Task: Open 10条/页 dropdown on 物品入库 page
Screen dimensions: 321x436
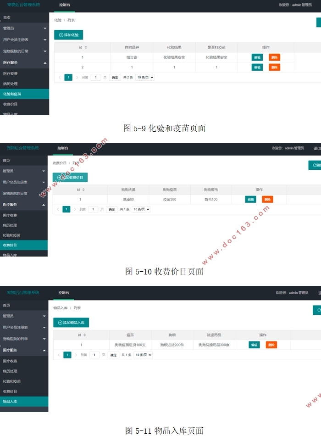Action: pos(143,355)
